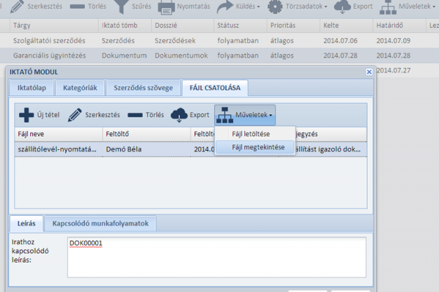Expand the main toolbar Műveletek dropdown

click(434, 7)
